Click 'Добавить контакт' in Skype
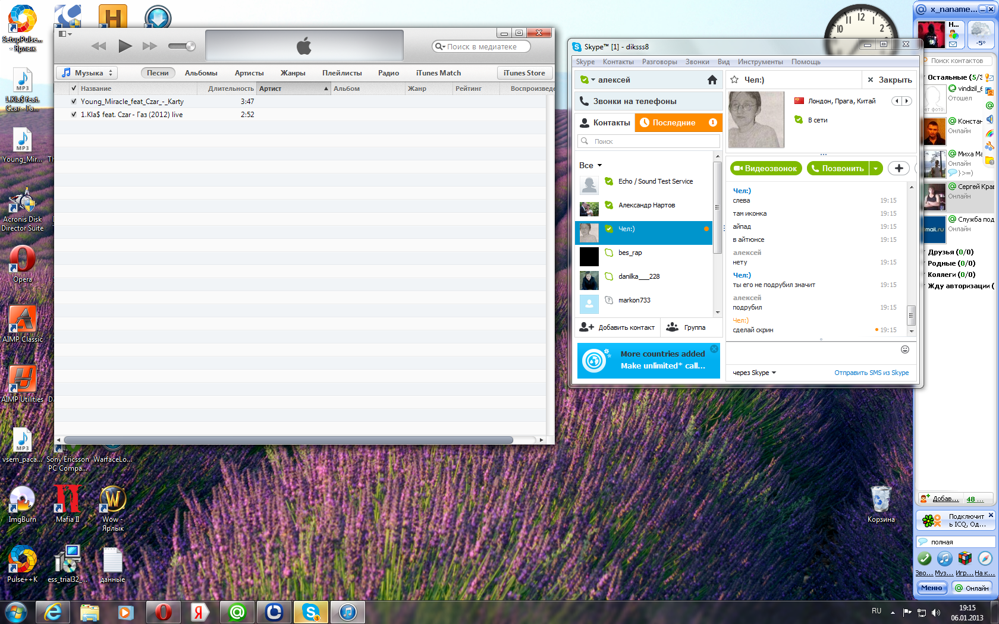This screenshot has width=999, height=624. 617,327
